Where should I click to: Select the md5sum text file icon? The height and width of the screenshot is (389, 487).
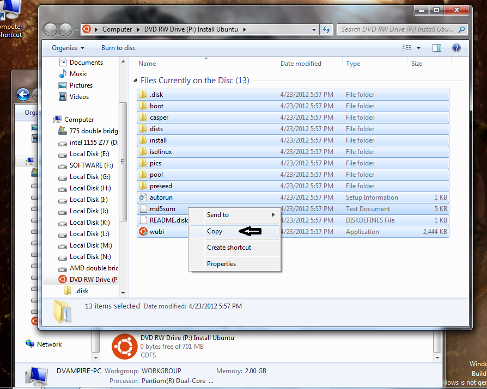point(143,209)
